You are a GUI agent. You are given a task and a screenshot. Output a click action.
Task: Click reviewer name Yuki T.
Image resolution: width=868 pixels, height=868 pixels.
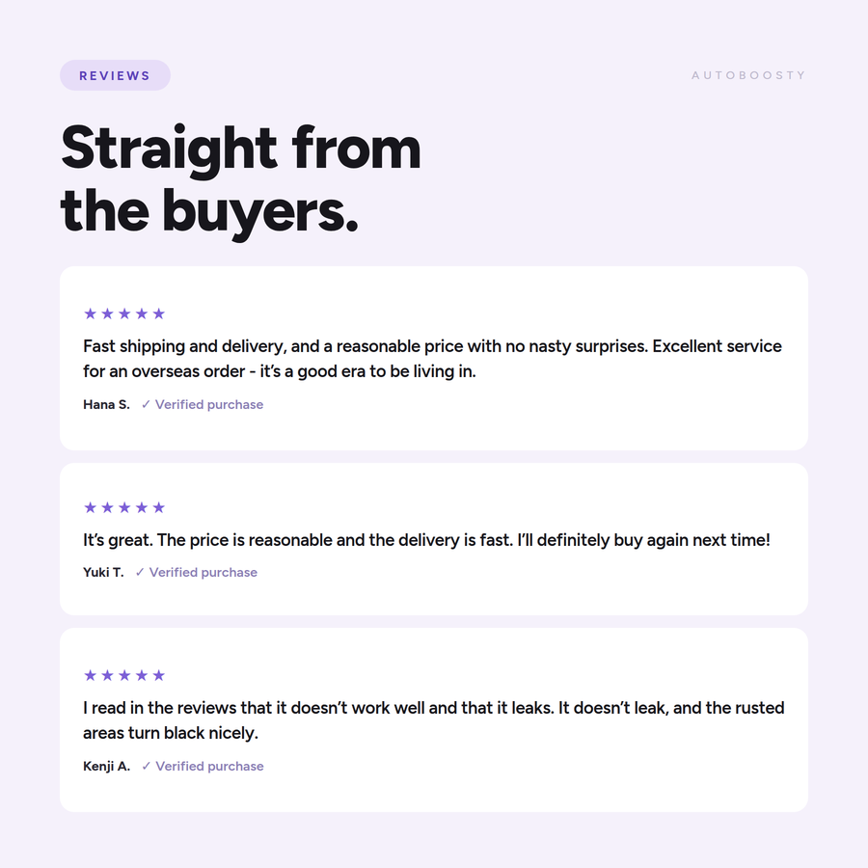pyautogui.click(x=103, y=572)
